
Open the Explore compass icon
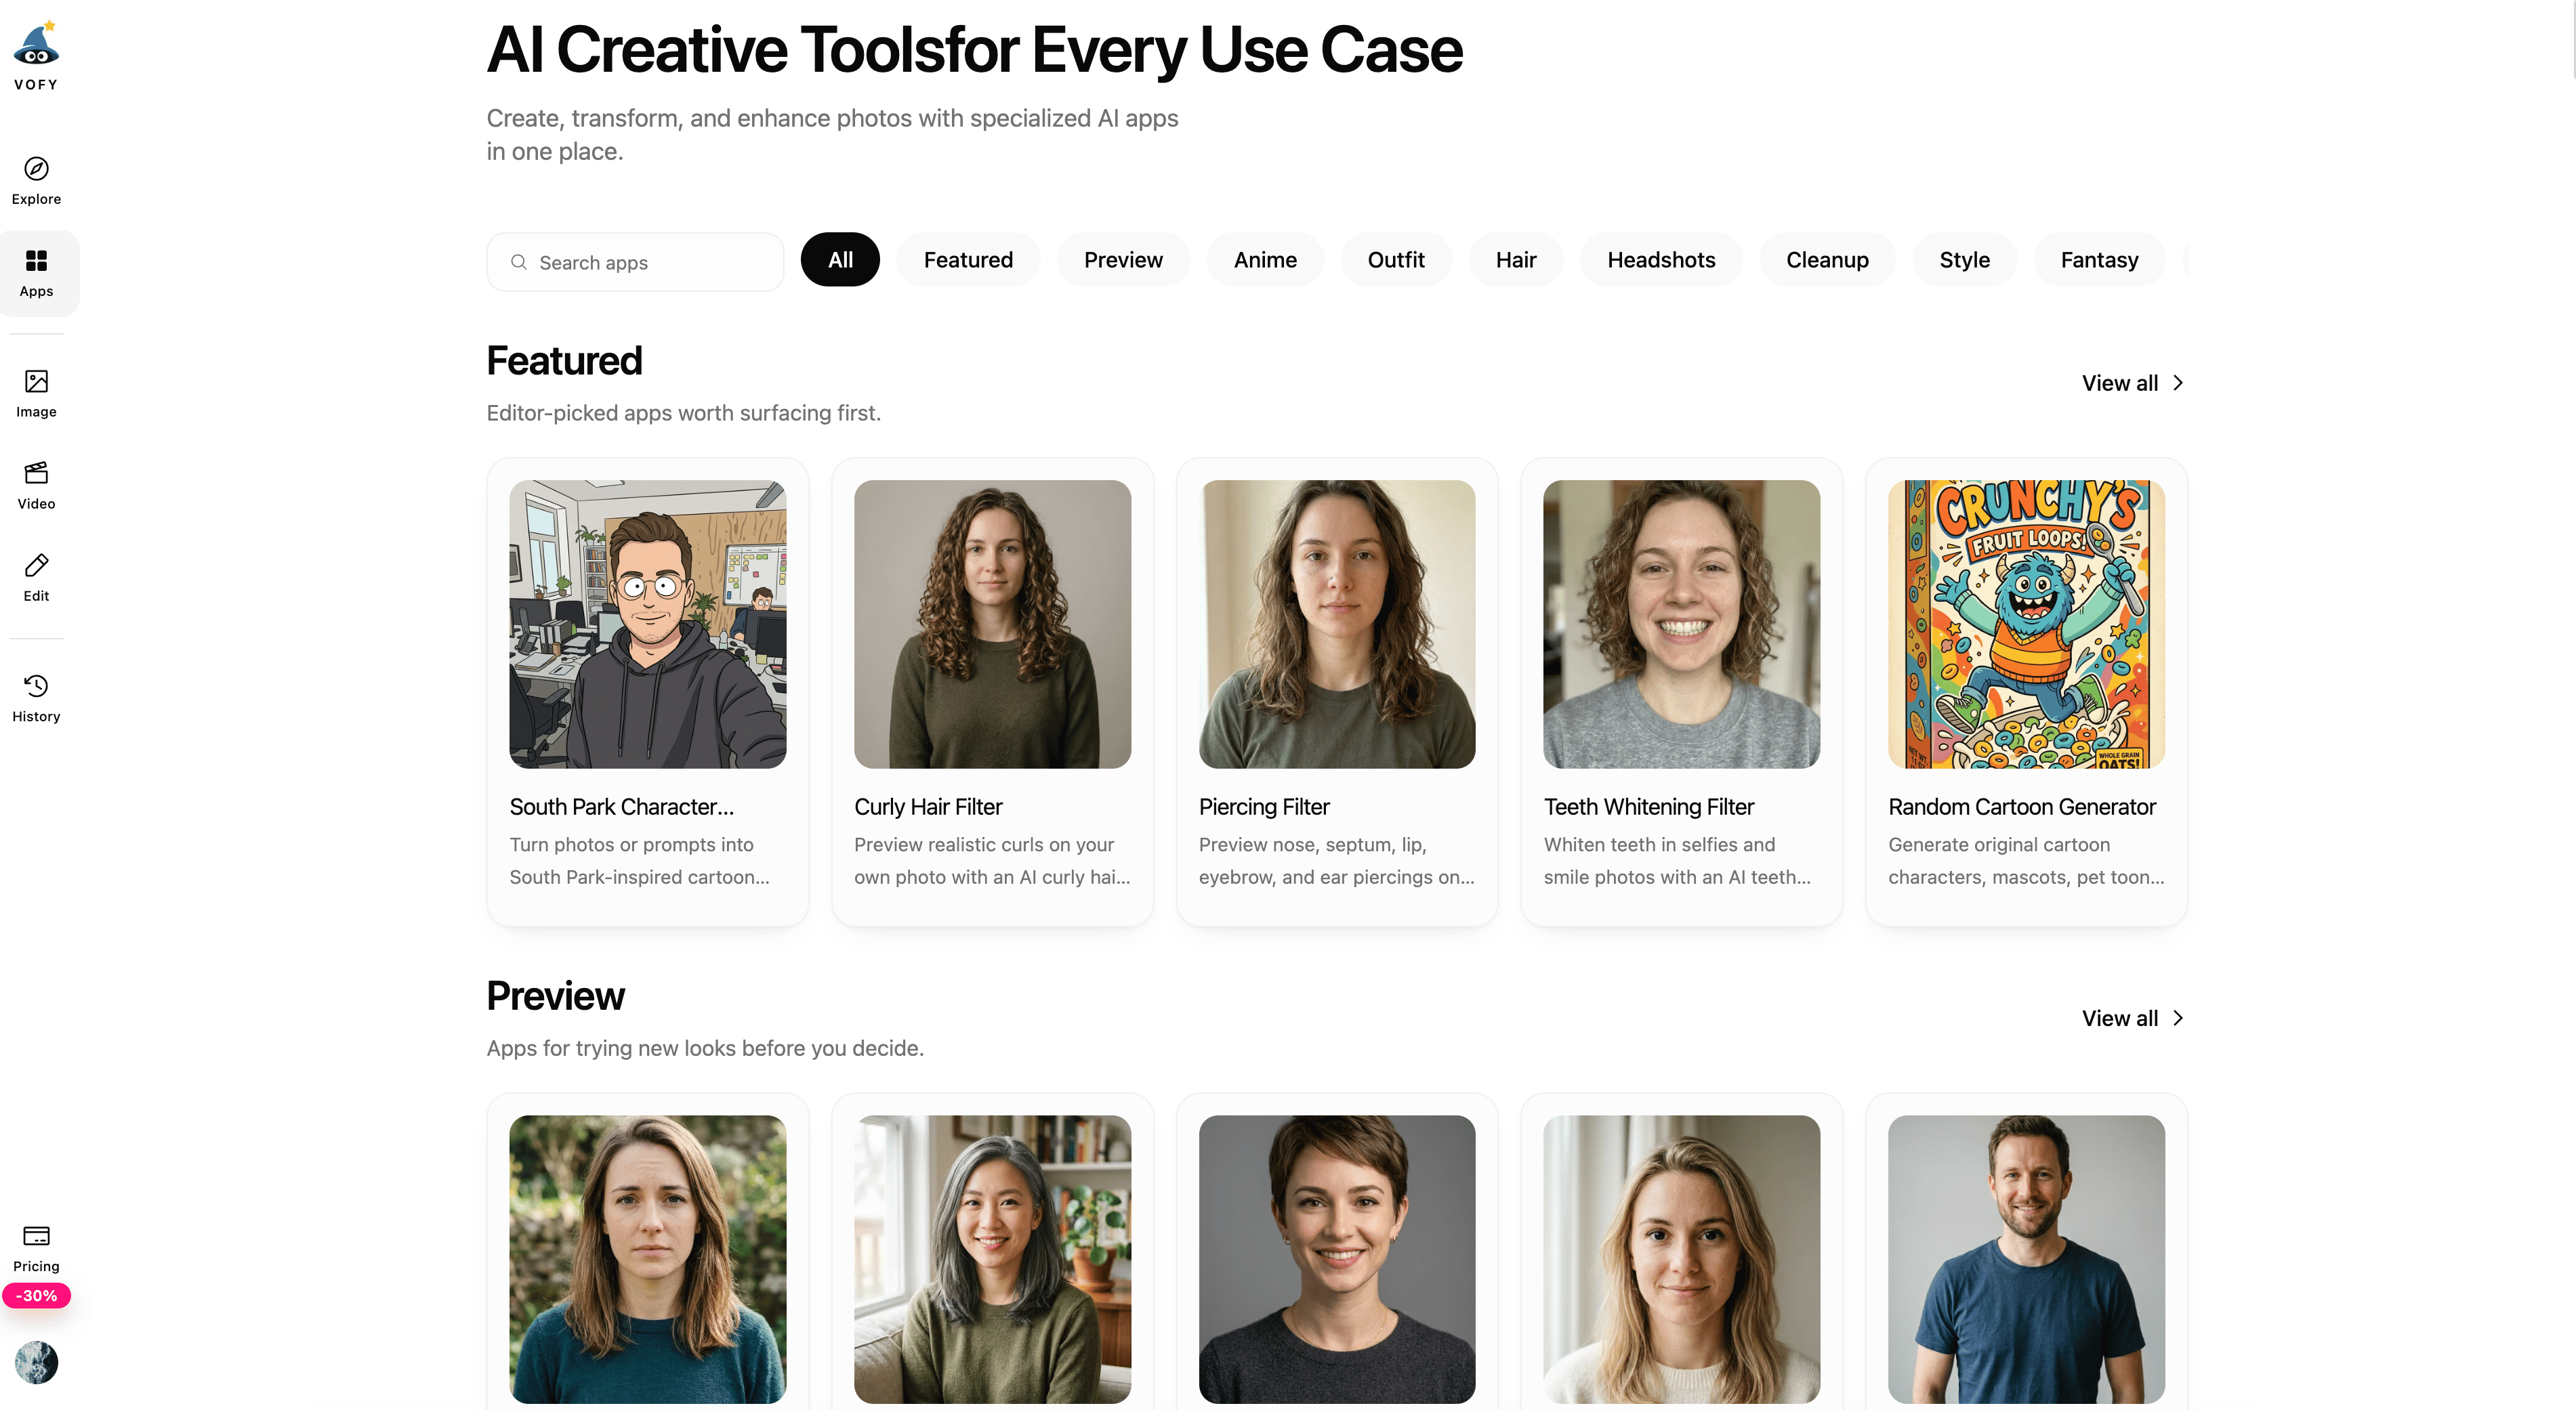pos(36,169)
